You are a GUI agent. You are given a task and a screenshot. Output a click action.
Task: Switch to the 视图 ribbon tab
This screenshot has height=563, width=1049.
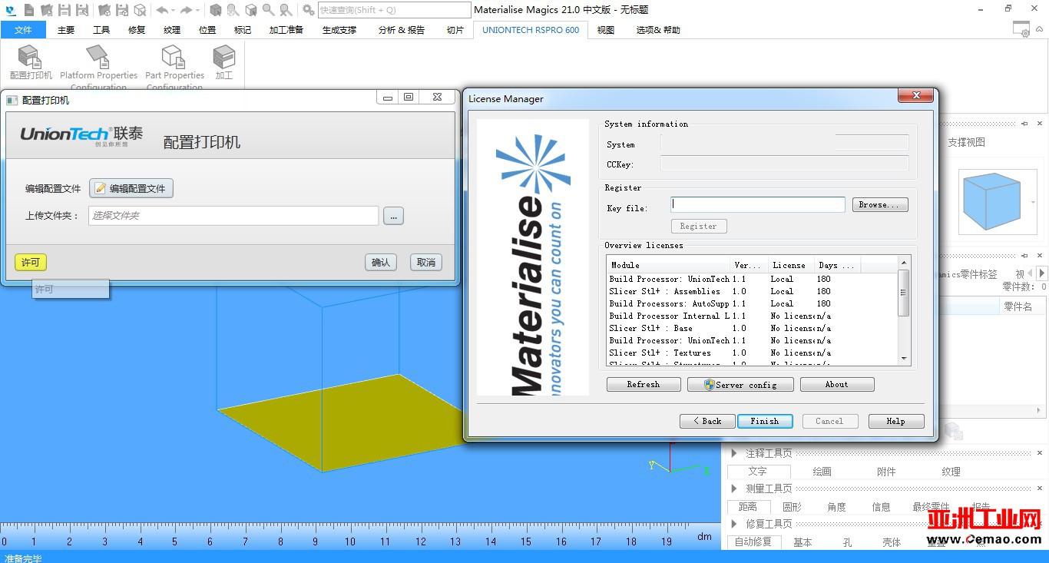pos(606,30)
